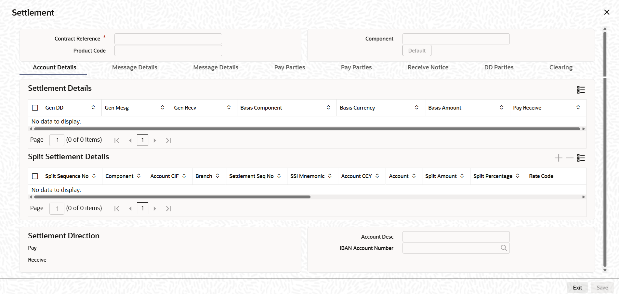The image size is (619, 296).
Task: Focus the Product Code field
Action: 168,51
